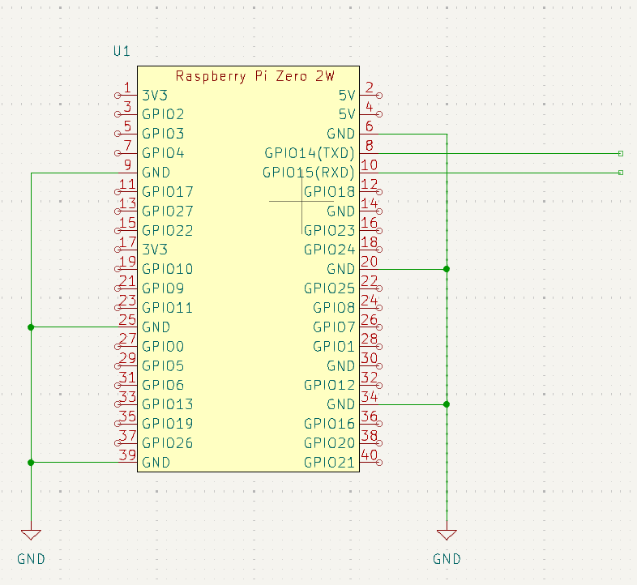Viewport: 637px width, 585px height.
Task: Click junction dot on pin 39 wire
Action: pos(31,463)
